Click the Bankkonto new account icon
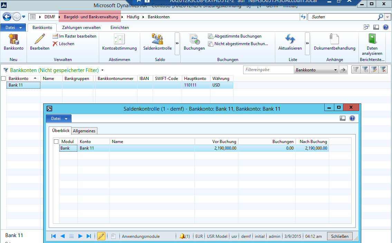Screen dimensions: 392x243 point(13,39)
